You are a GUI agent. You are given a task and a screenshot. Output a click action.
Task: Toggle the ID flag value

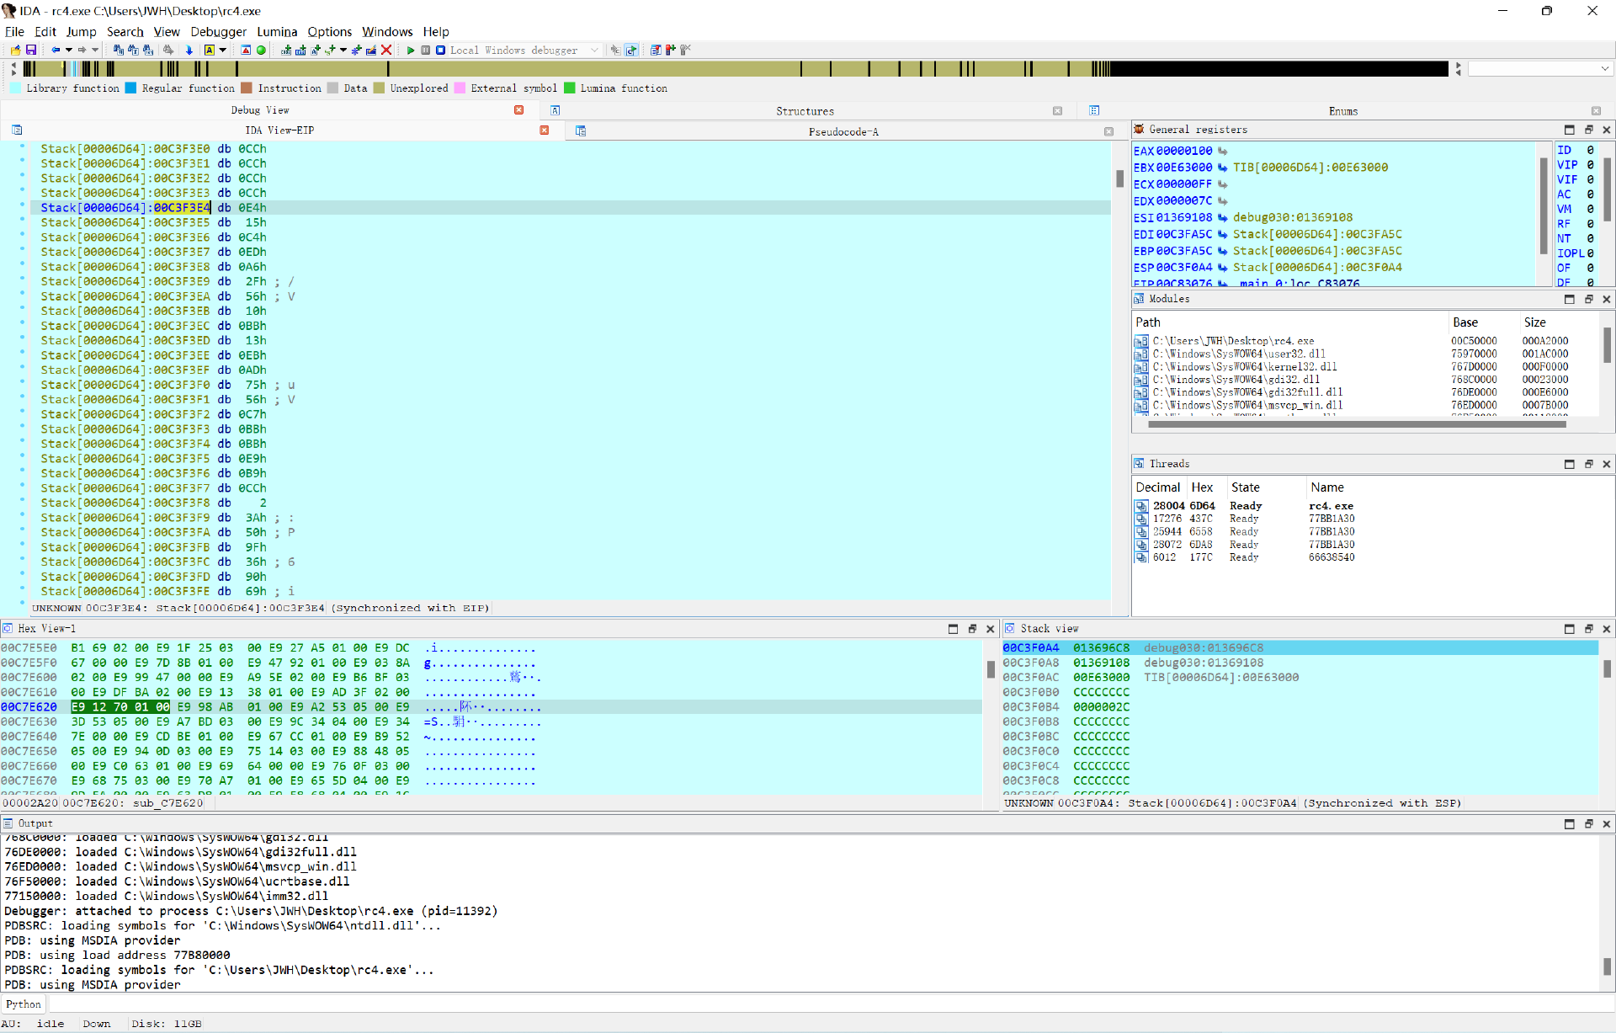[1590, 151]
